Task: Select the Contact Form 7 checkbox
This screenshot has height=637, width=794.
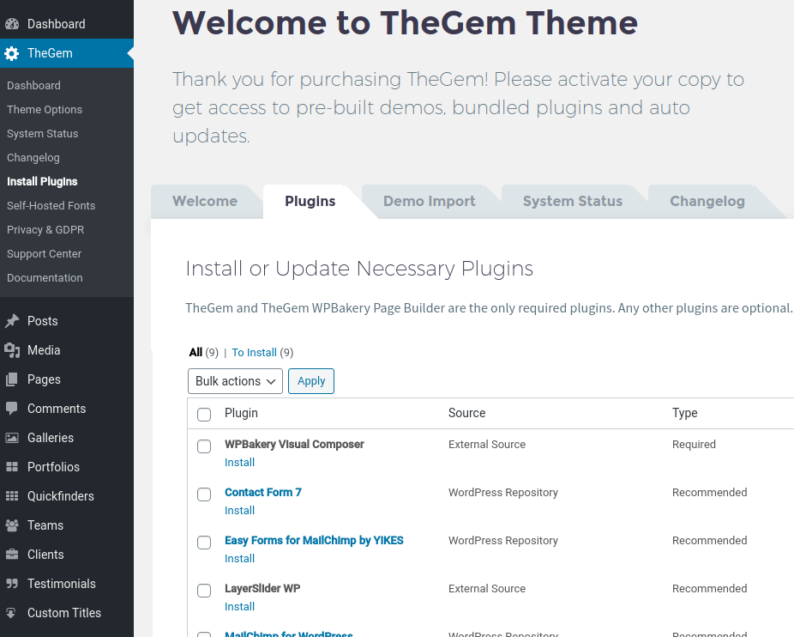Action: 204,494
